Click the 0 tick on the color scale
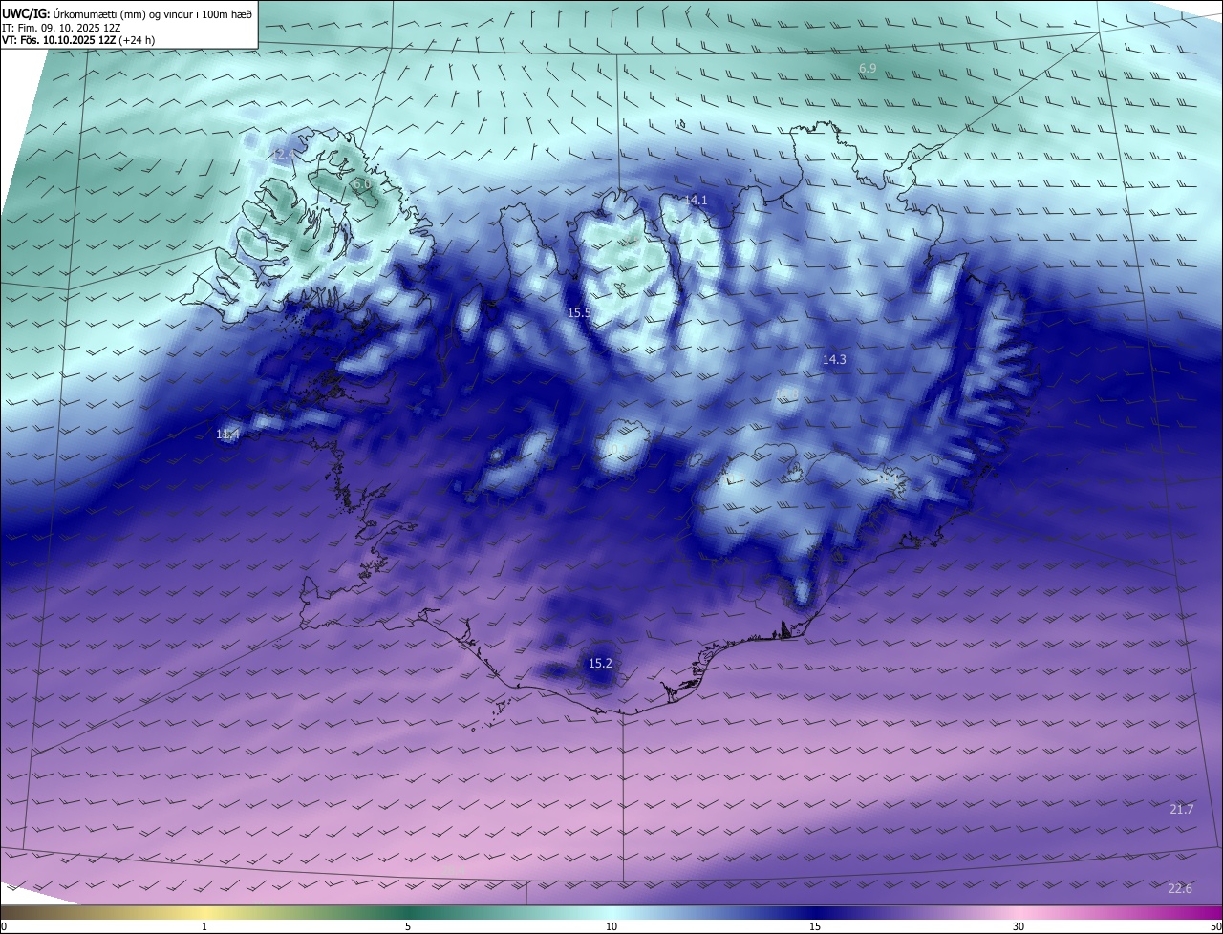Screen dimensions: 1223x934 click(x=4, y=926)
